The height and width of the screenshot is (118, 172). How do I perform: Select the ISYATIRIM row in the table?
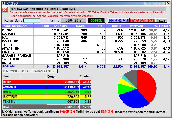(x=86, y=41)
